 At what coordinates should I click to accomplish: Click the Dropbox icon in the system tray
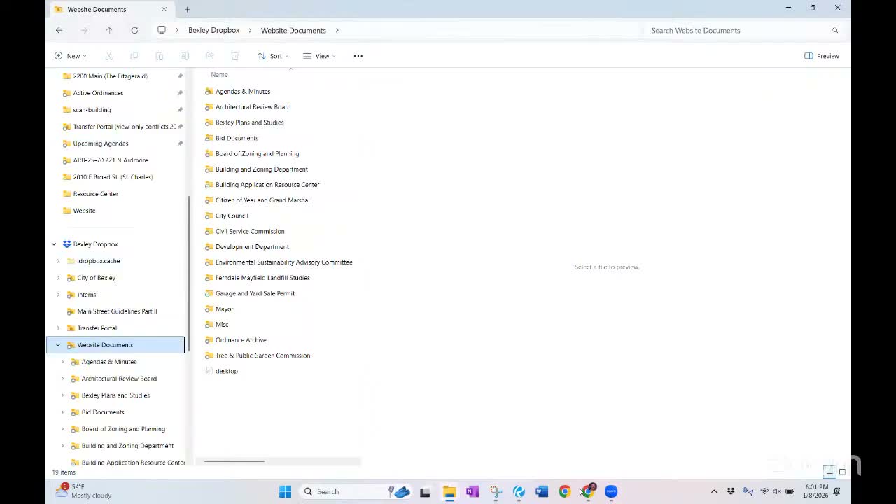point(730,491)
